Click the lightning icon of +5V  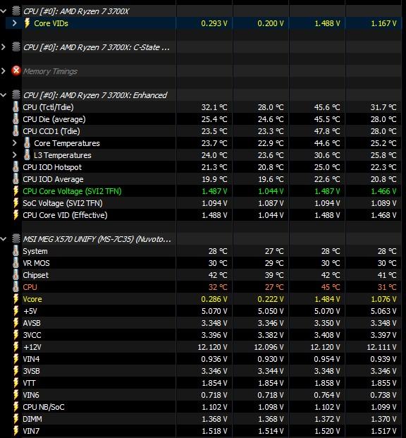point(16,311)
